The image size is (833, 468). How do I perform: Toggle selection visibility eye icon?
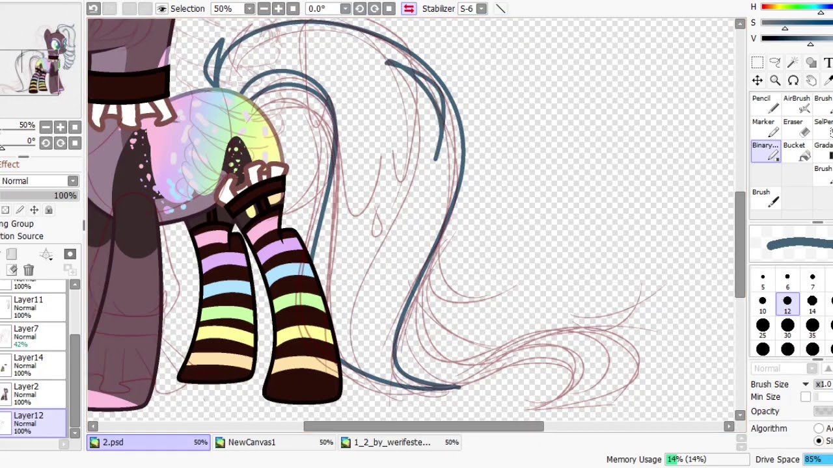[x=162, y=8]
